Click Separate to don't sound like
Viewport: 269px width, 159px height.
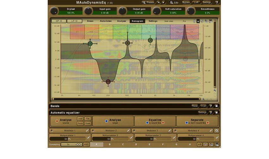click(197, 121)
